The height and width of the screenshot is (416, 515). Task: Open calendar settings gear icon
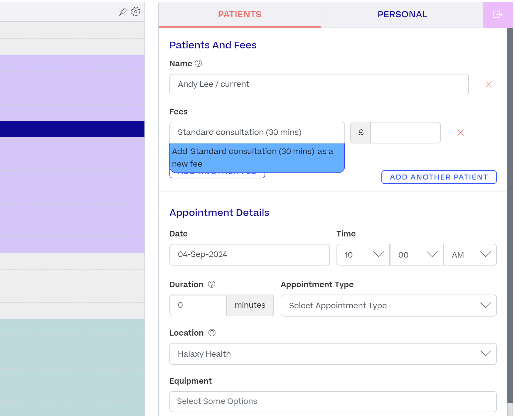136,12
